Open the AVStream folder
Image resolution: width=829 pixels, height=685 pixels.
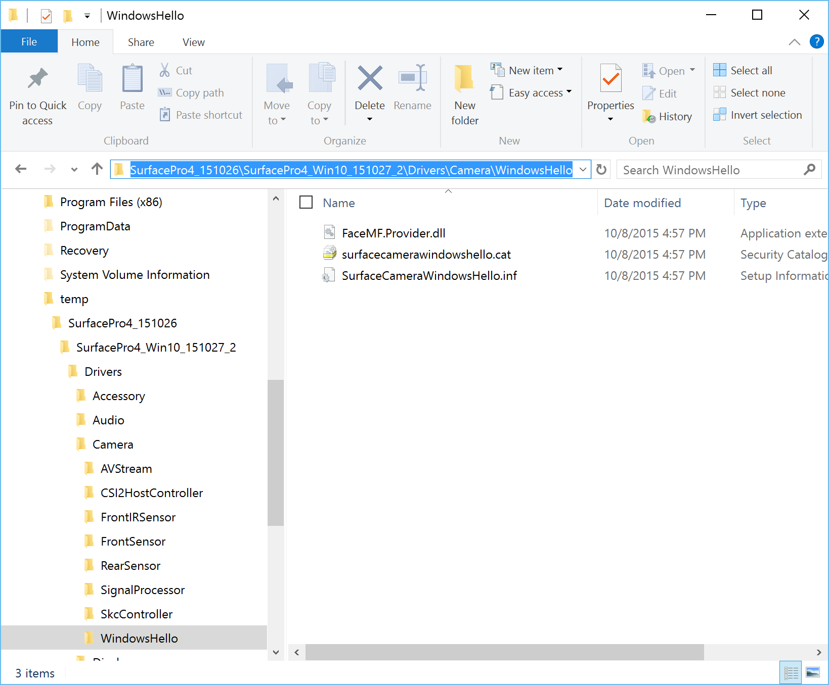[x=126, y=468]
